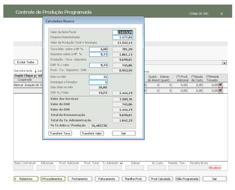Click the delete icon on the first row
Screen dimensions: 235x190
[221, 85]
